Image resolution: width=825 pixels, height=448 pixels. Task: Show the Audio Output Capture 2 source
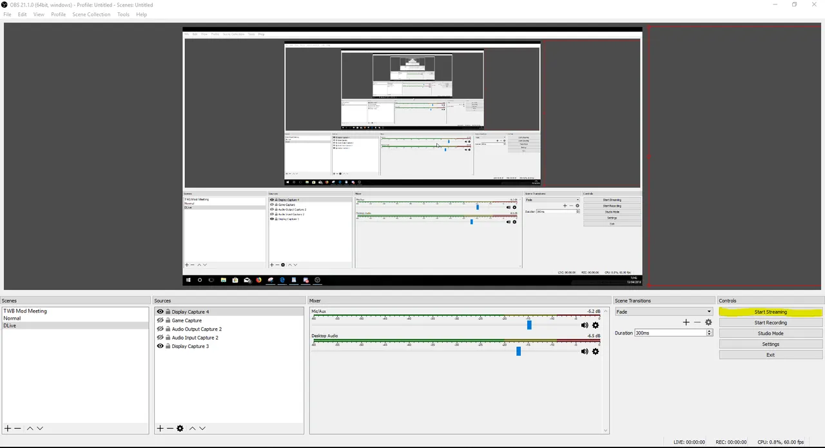[160, 329]
